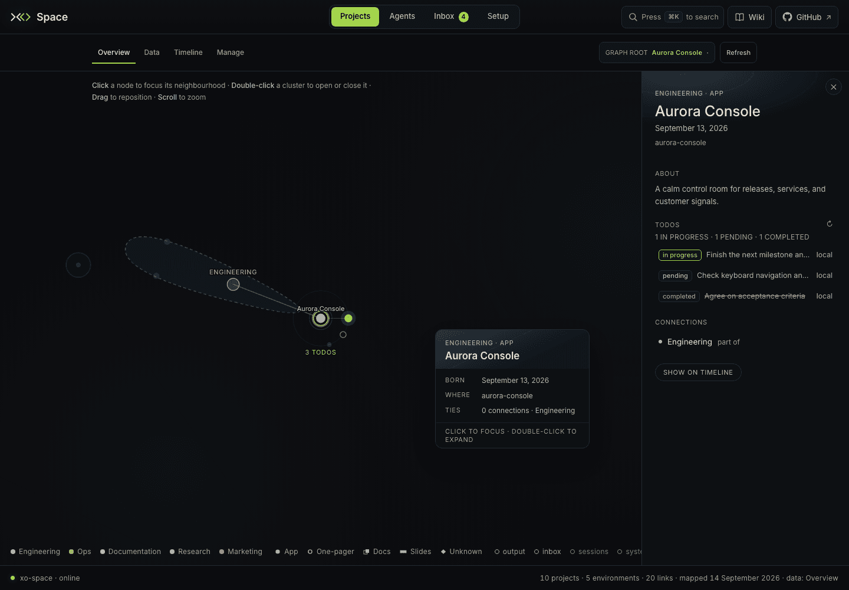The width and height of the screenshot is (849, 590).
Task: Click the 'in progress' todo badge
Action: [680, 255]
